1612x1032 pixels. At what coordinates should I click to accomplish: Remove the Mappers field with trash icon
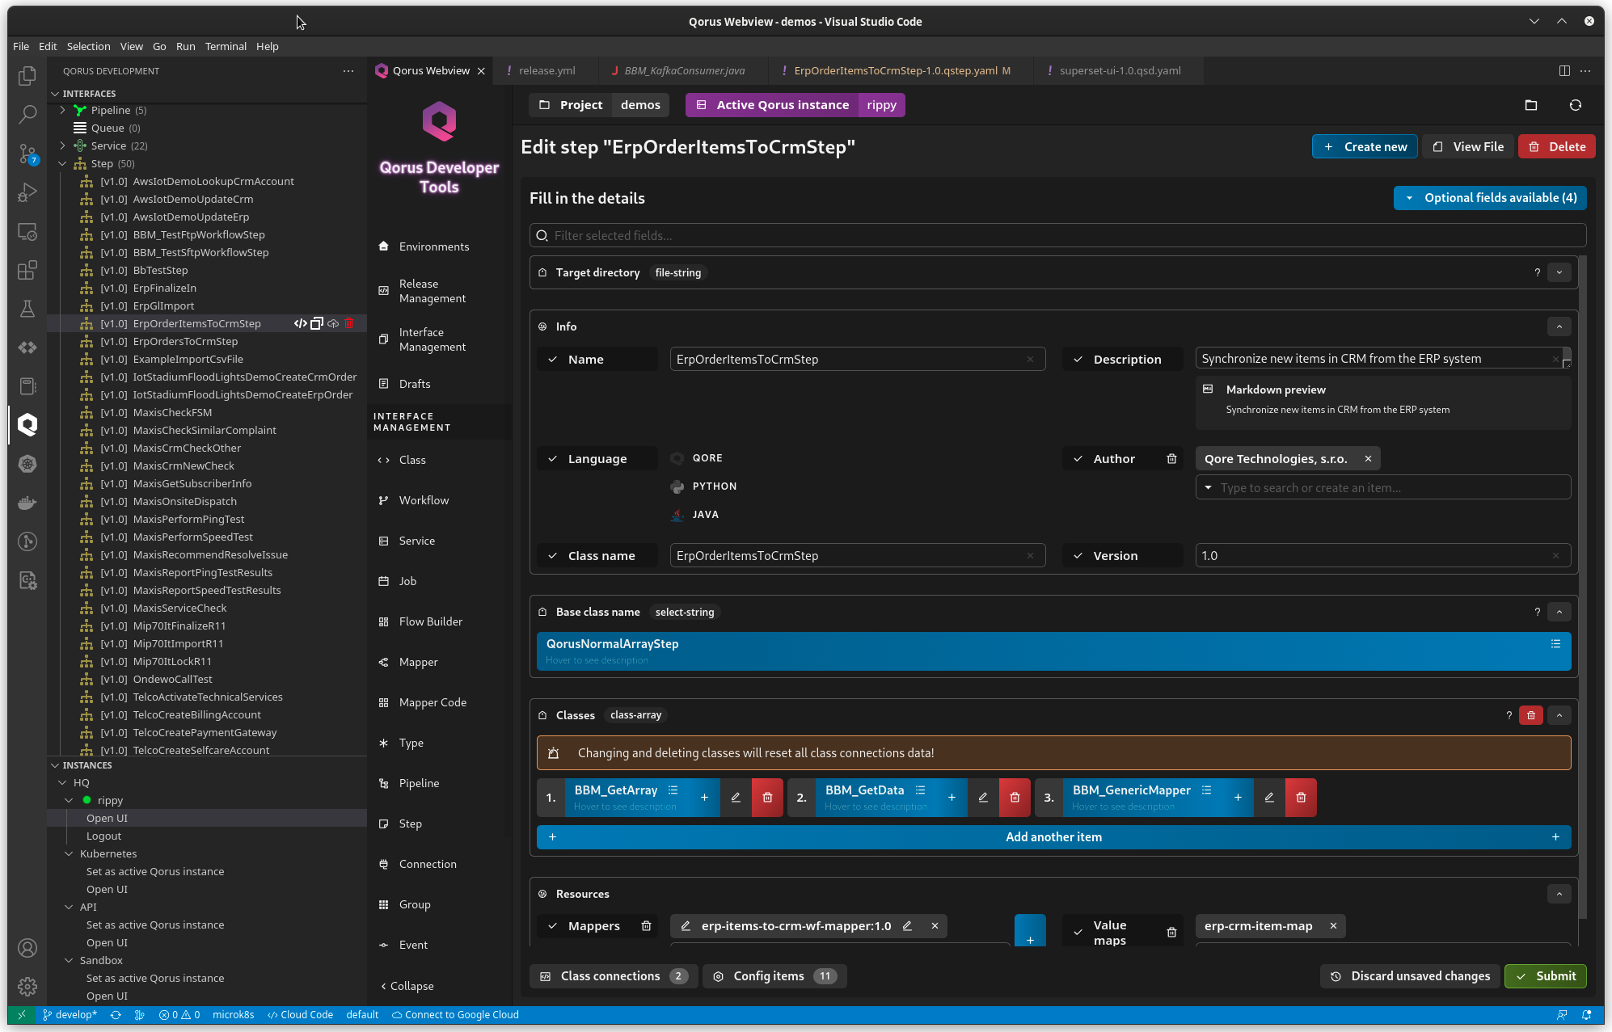pos(646,926)
